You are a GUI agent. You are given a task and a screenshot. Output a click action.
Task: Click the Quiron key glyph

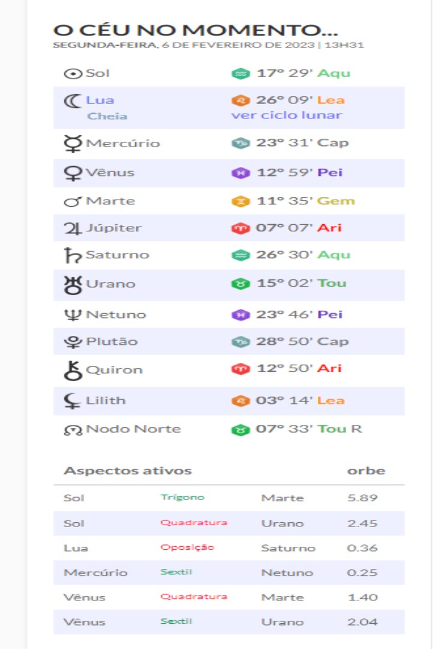(73, 370)
